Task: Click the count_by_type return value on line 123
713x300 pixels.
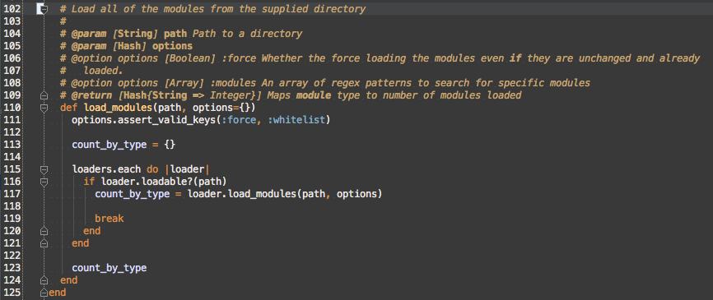Action: (x=110, y=268)
